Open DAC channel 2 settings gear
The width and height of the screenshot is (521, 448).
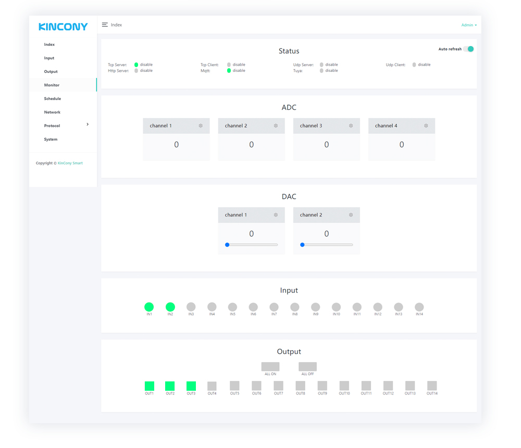[x=351, y=215]
